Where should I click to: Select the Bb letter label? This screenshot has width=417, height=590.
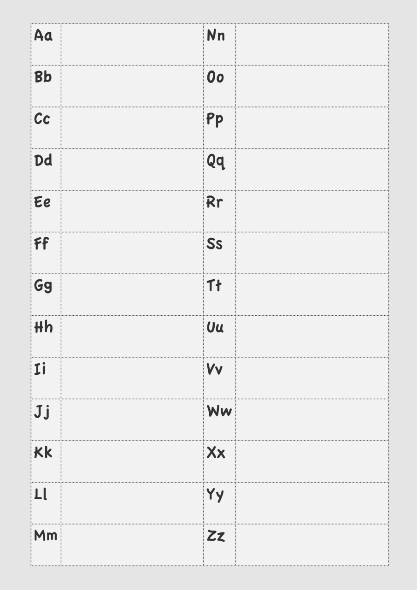point(43,77)
